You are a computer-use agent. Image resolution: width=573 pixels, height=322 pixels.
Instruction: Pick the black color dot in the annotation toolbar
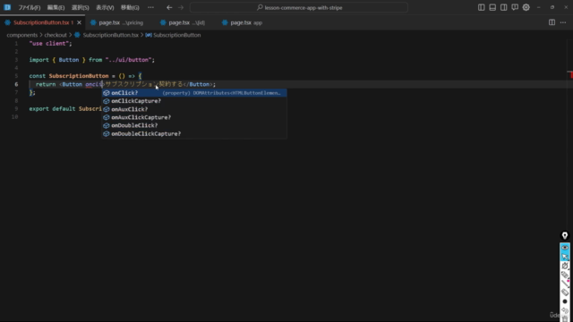[565, 301]
